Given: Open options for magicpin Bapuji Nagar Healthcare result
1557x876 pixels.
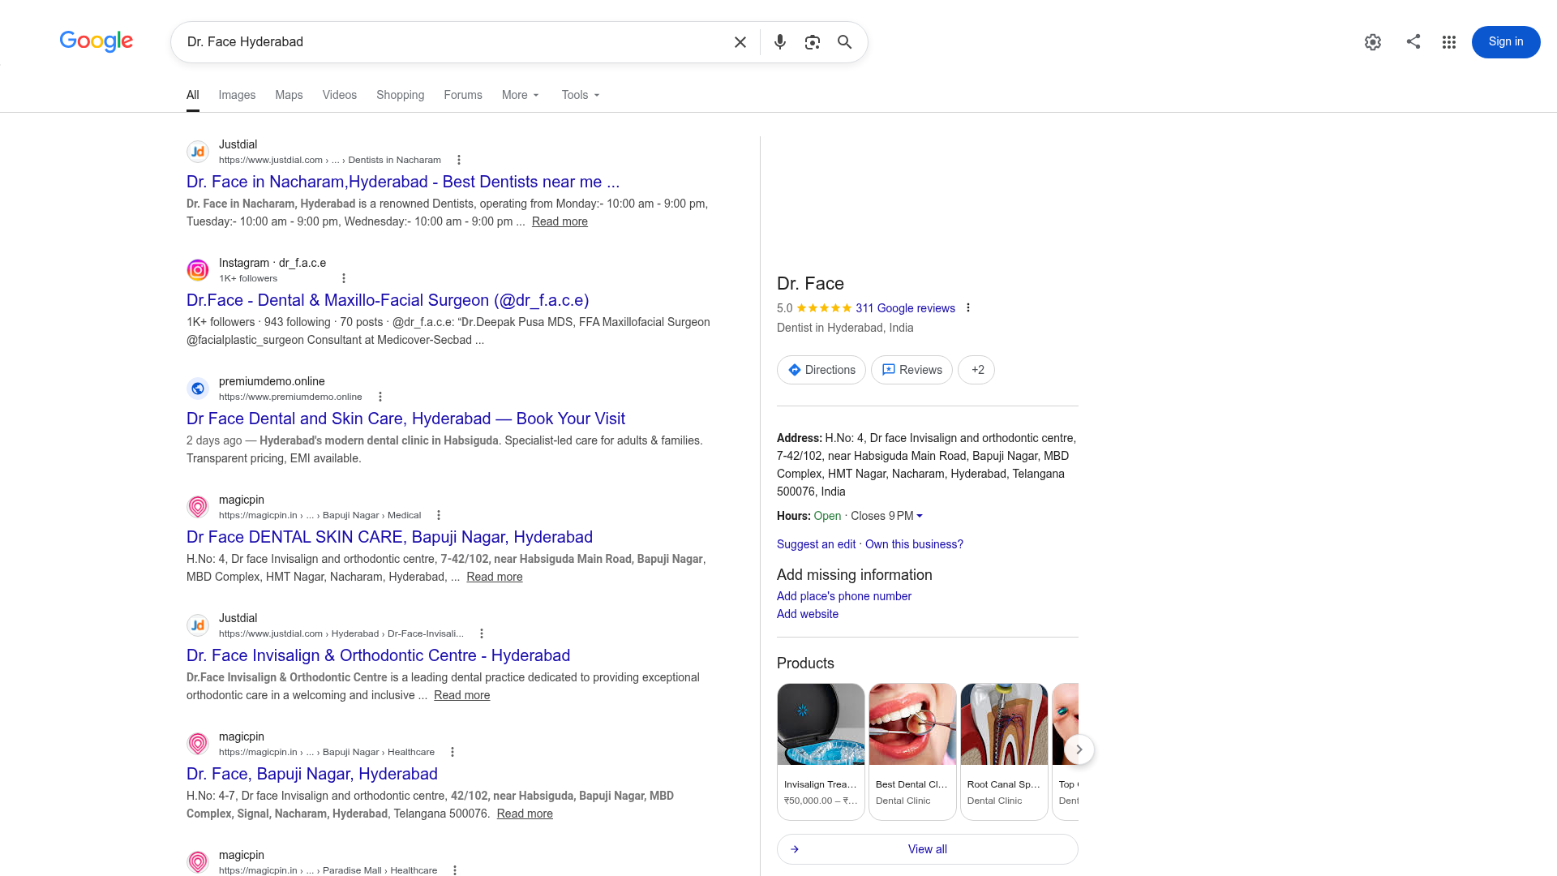Looking at the screenshot, I should coord(453,752).
